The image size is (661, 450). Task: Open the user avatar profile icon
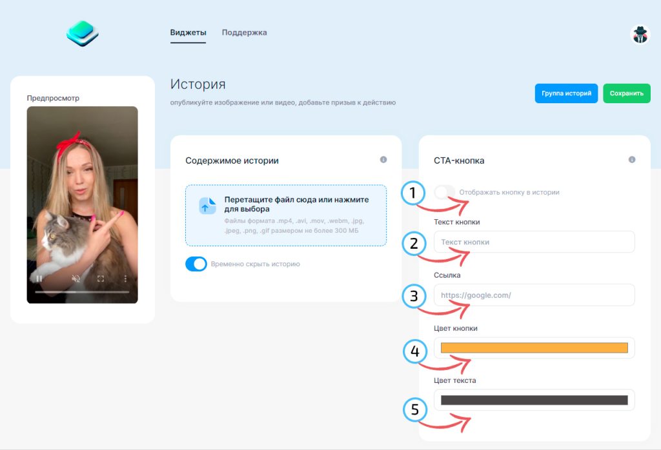(x=640, y=35)
